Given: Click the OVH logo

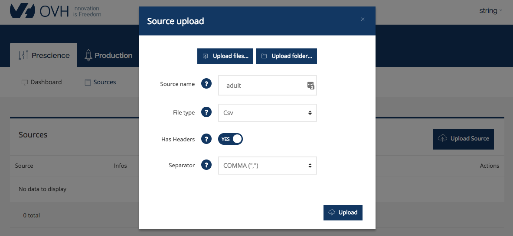Looking at the screenshot, I should pyautogui.click(x=56, y=12).
